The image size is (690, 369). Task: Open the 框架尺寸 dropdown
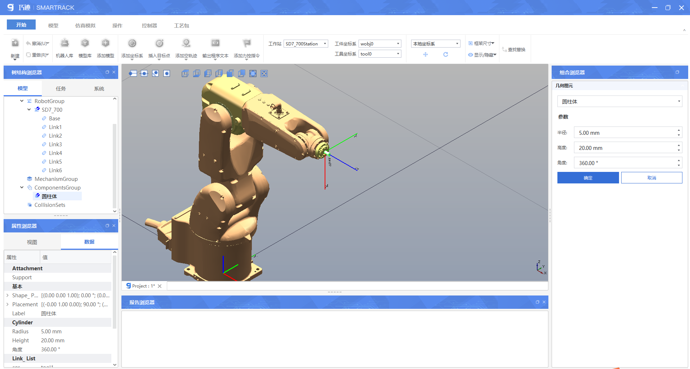[482, 43]
